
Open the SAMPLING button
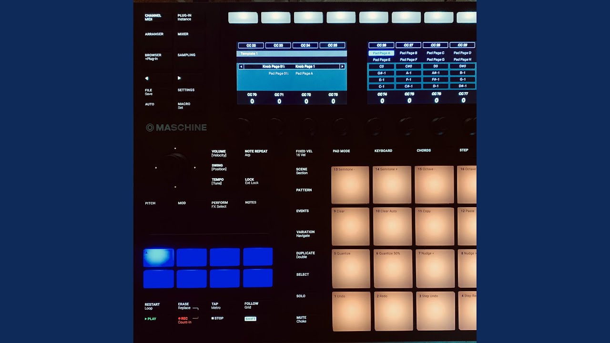pos(186,55)
